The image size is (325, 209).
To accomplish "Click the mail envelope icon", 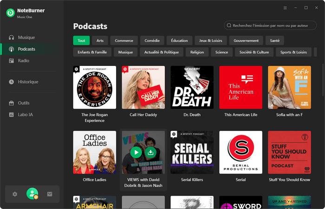I will click(50, 194).
